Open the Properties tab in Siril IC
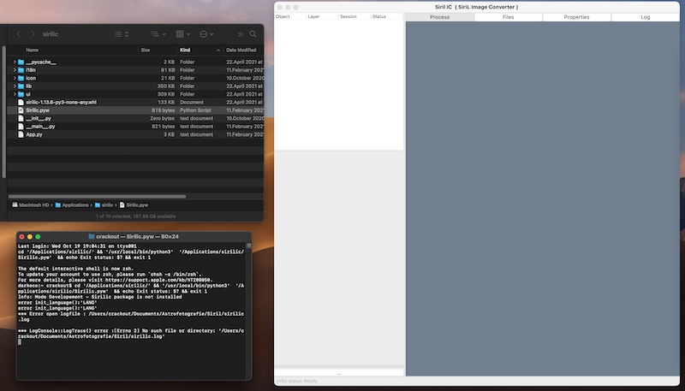Screen dimensions: 685x391 pyautogui.click(x=576, y=17)
